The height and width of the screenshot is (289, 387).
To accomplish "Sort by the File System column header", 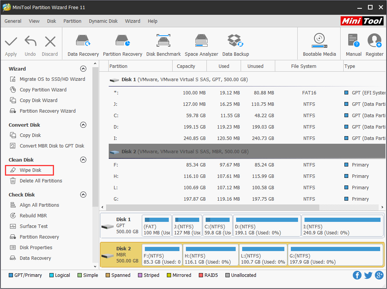I will click(x=309, y=66).
